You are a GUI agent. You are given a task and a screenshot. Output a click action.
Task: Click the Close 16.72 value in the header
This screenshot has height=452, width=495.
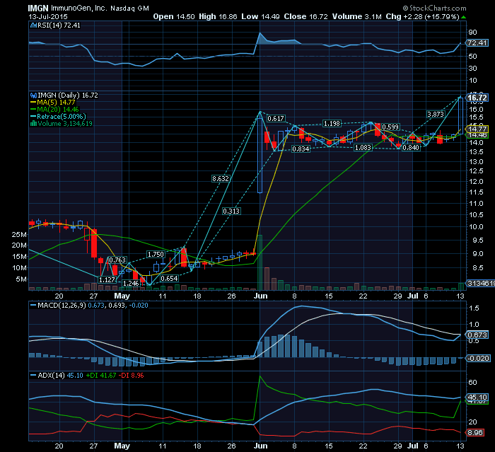[x=305, y=17]
